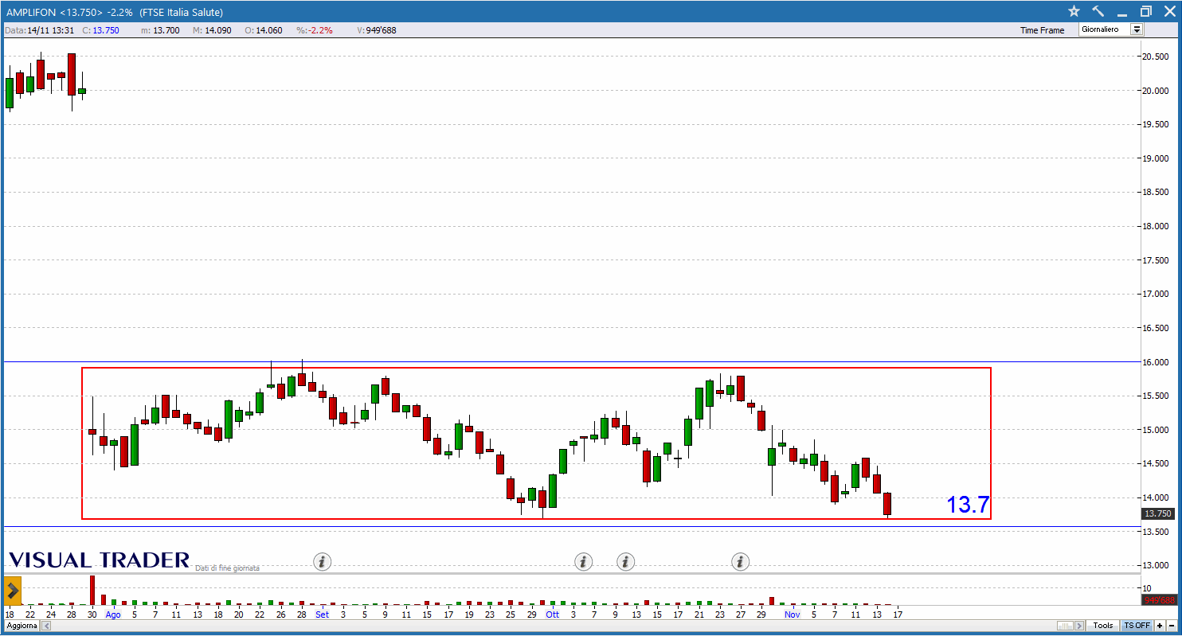Screen dimensions: 1182x636
Task: Click the 13.750 current price label
Action: (x=1156, y=514)
